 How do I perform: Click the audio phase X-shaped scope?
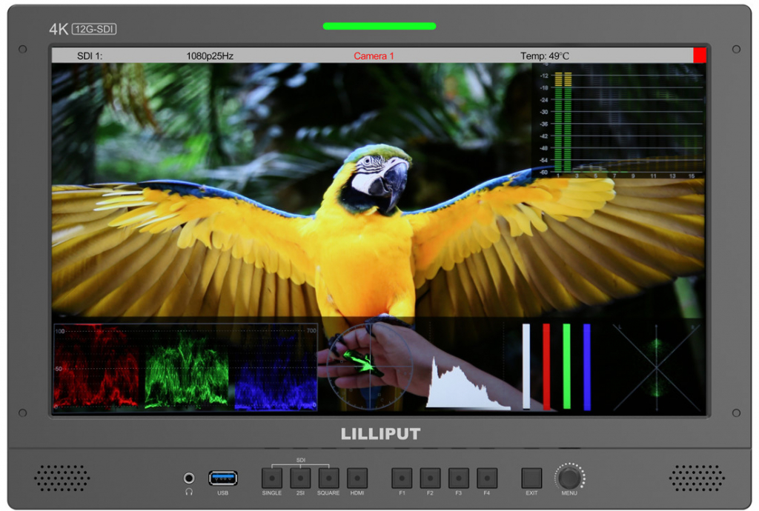pos(657,367)
